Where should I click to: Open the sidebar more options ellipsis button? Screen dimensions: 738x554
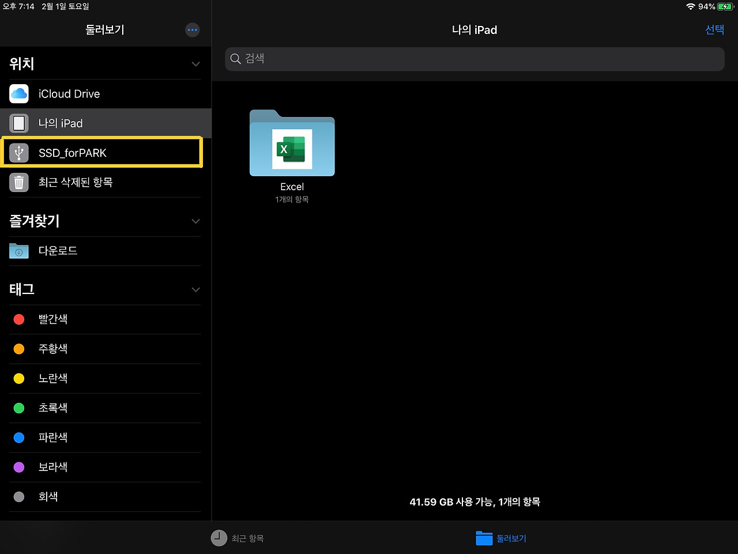click(193, 30)
